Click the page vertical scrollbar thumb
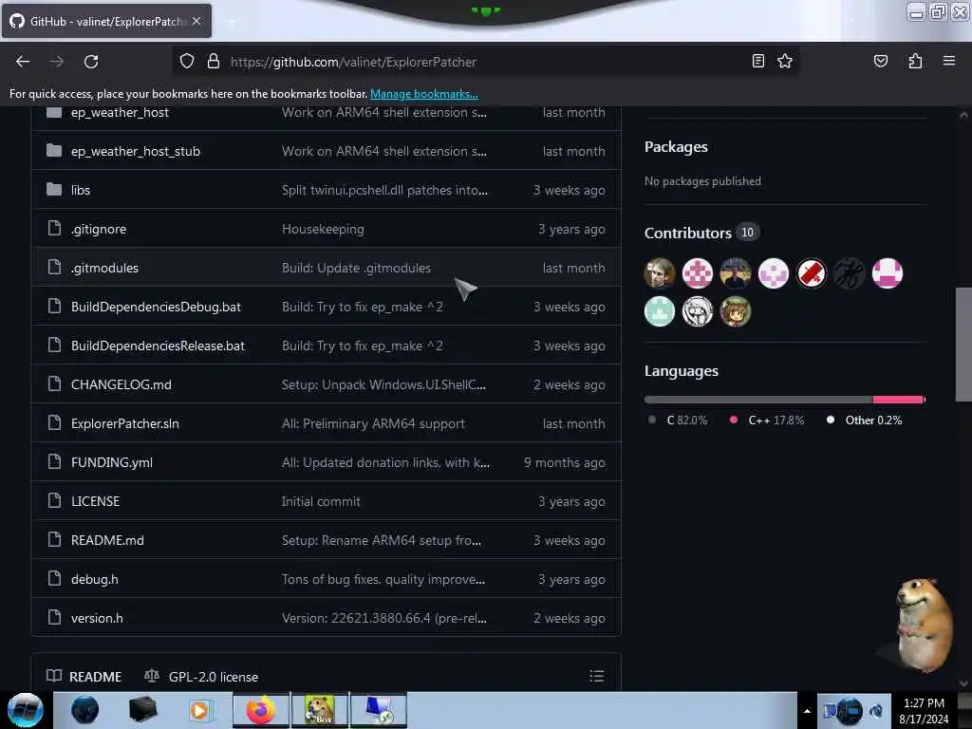 (x=963, y=345)
